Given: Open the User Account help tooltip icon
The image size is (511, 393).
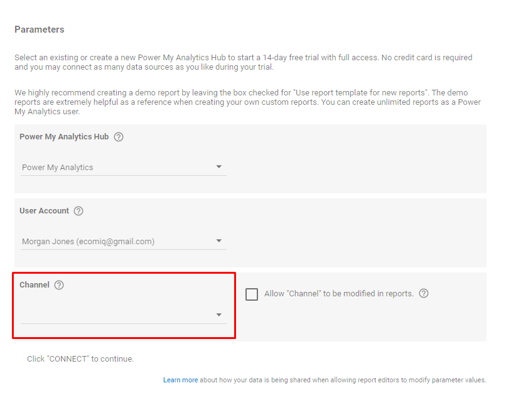Looking at the screenshot, I should (78, 211).
